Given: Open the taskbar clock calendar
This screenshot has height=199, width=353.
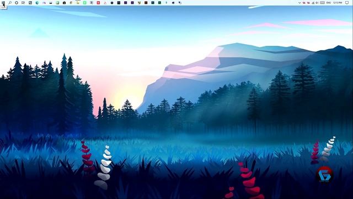Looking at the screenshot, I should (338, 3).
